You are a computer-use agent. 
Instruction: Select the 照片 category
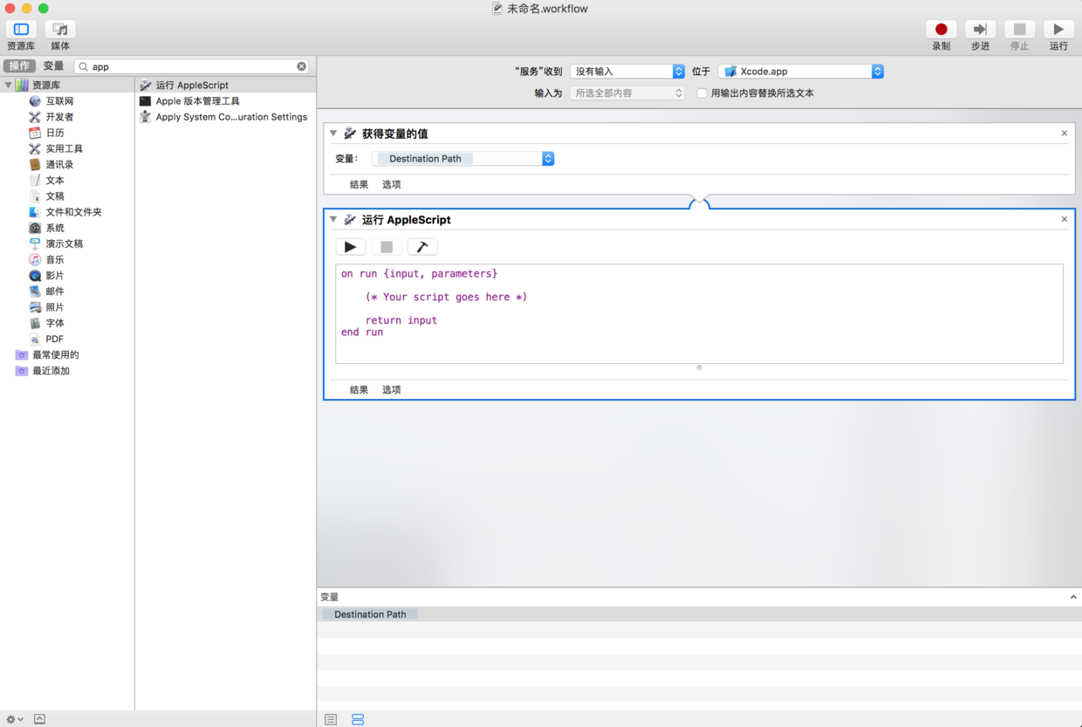[54, 307]
